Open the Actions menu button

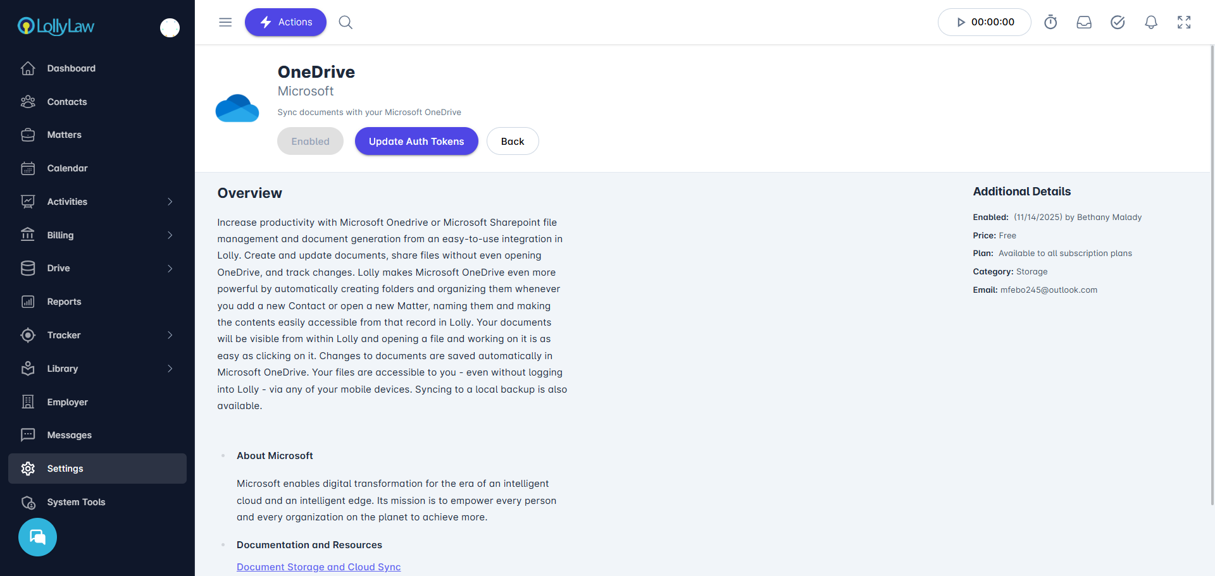[285, 22]
